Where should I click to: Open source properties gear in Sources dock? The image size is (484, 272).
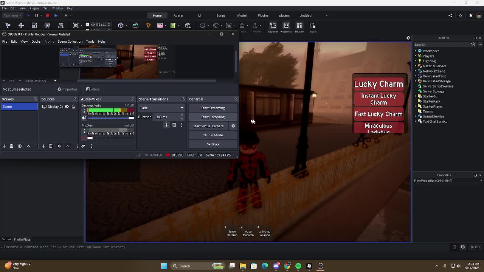pyautogui.click(x=59, y=146)
